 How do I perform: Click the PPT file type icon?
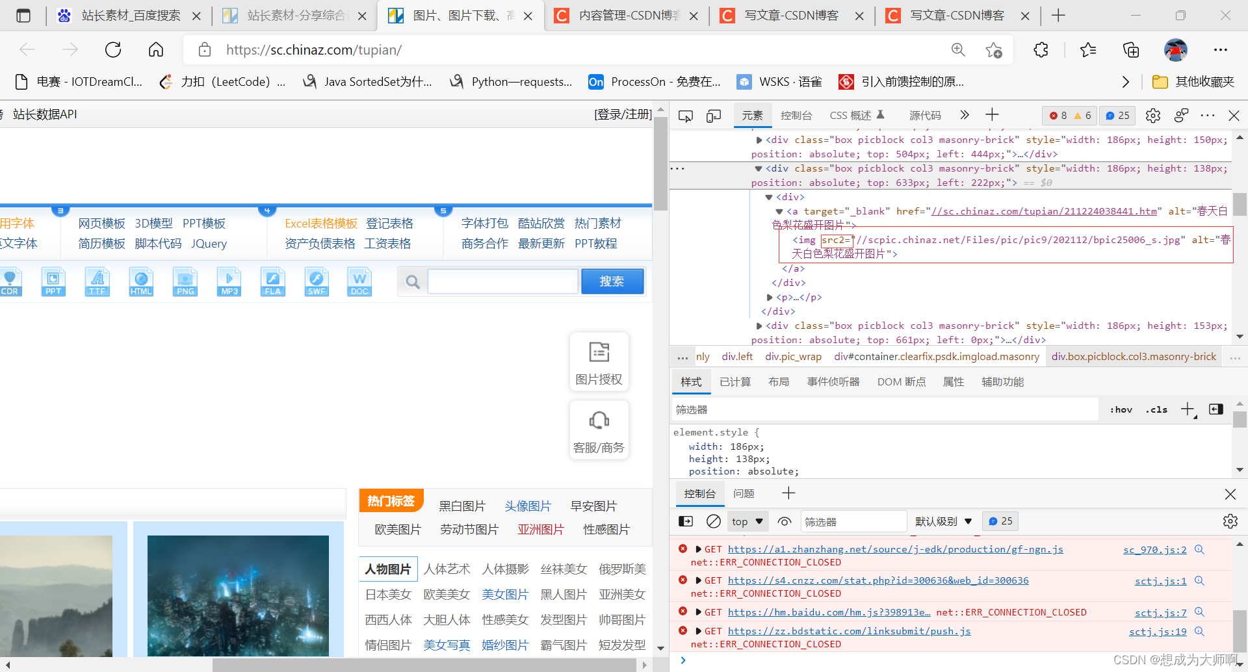(53, 281)
